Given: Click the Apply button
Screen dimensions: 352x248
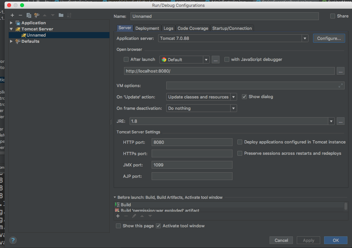Looking at the screenshot, I should point(308,240).
